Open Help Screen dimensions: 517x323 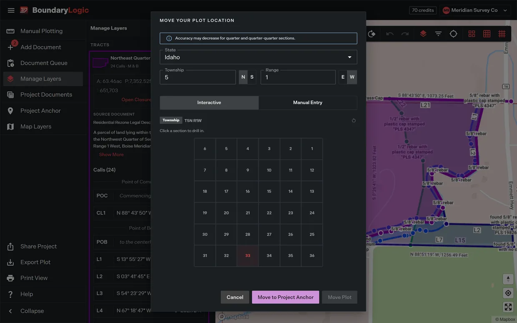43,294
